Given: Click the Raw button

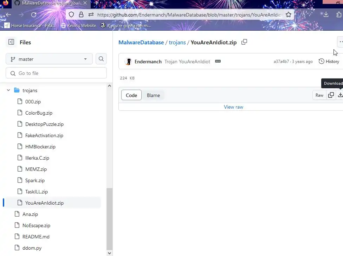Looking at the screenshot, I should (319, 95).
